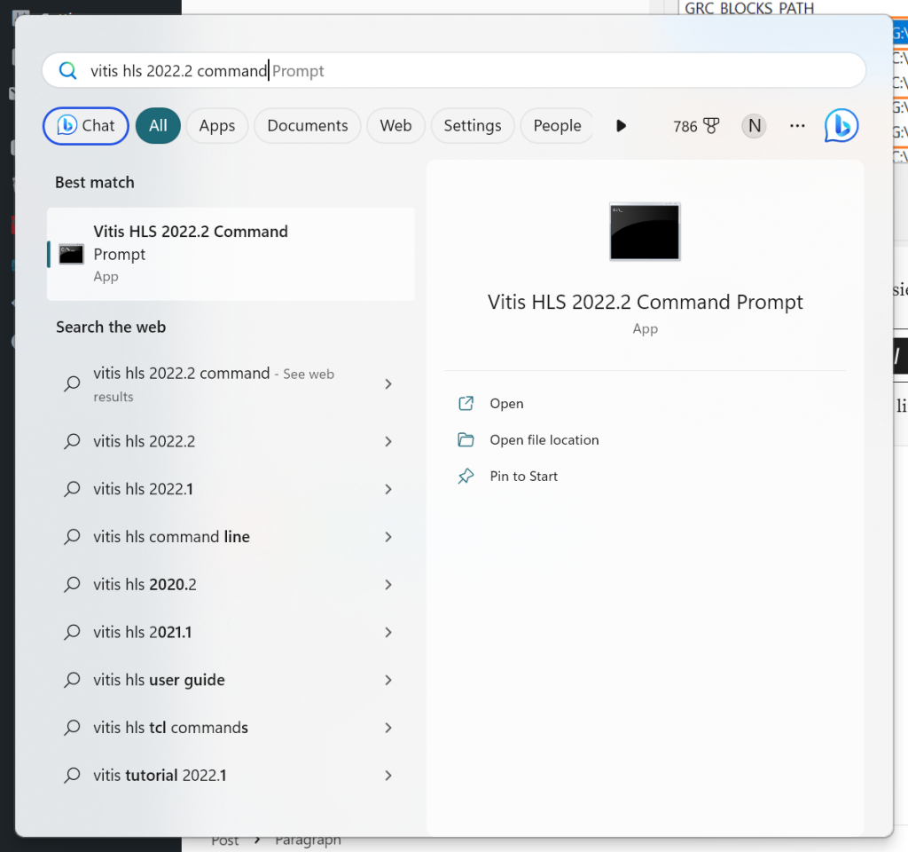Switch to the Web filter tab
This screenshot has width=908, height=852.
[396, 126]
